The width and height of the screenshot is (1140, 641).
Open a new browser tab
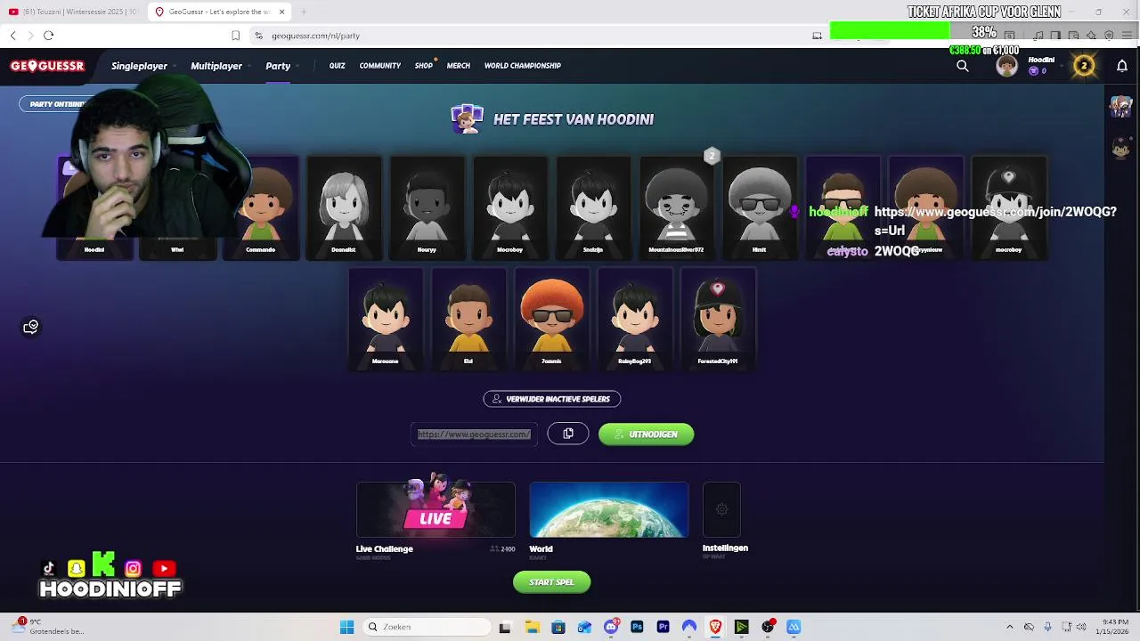pyautogui.click(x=304, y=12)
